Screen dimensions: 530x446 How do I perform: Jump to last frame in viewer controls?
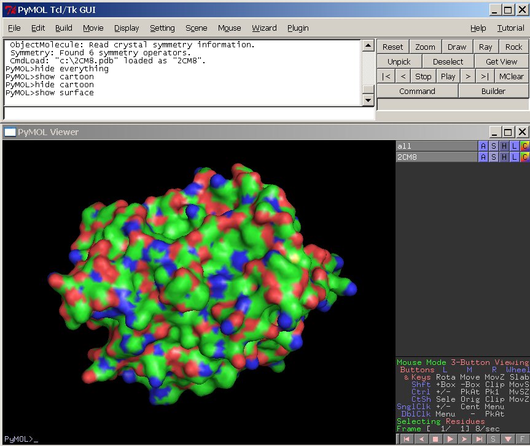(x=478, y=439)
